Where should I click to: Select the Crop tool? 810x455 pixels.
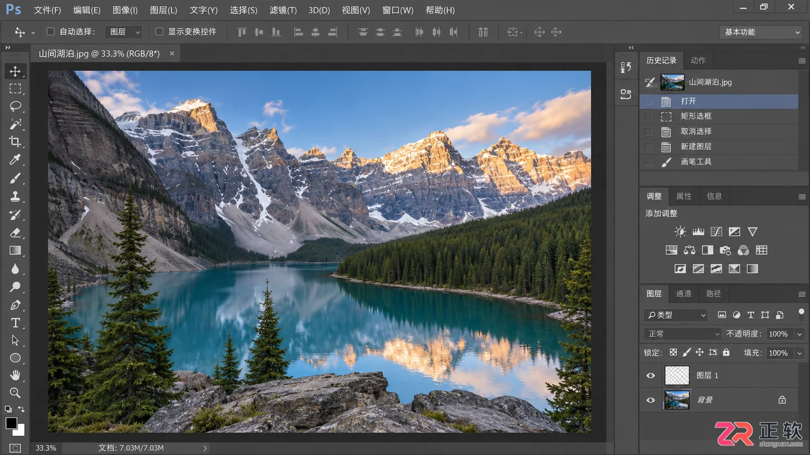(x=15, y=142)
